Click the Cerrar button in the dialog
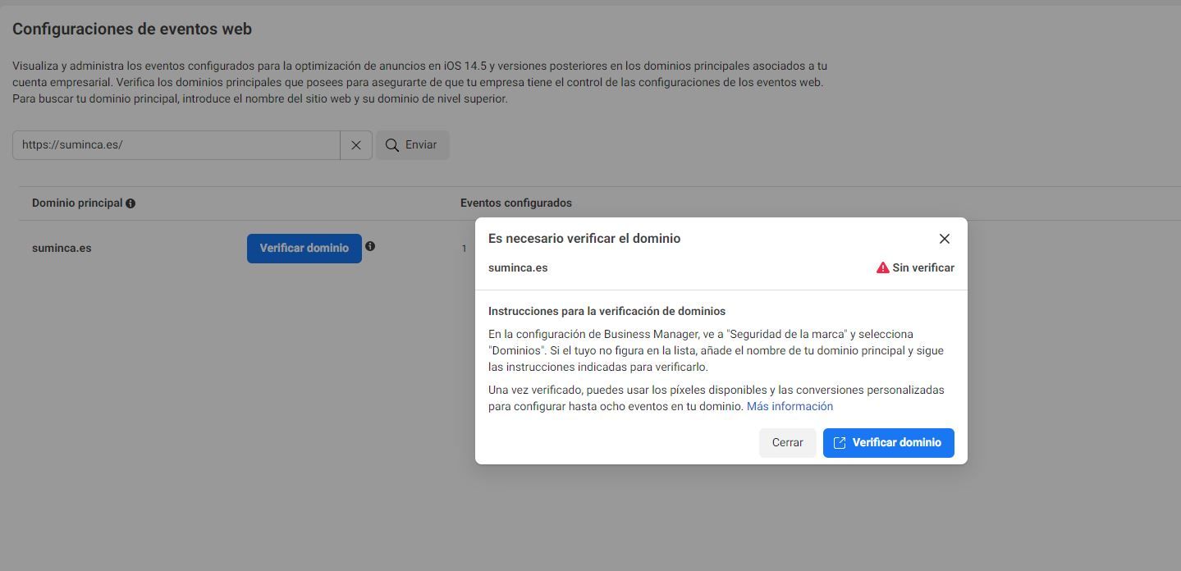The height and width of the screenshot is (571, 1181). pos(787,443)
